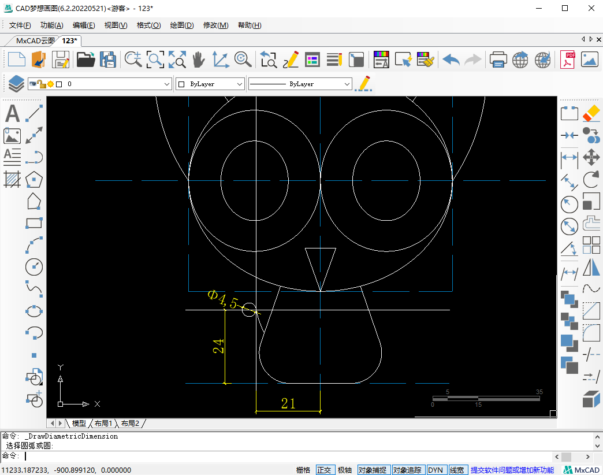The width and height of the screenshot is (603, 475).
Task: Open the ByLayer color dropdown
Action: [239, 84]
